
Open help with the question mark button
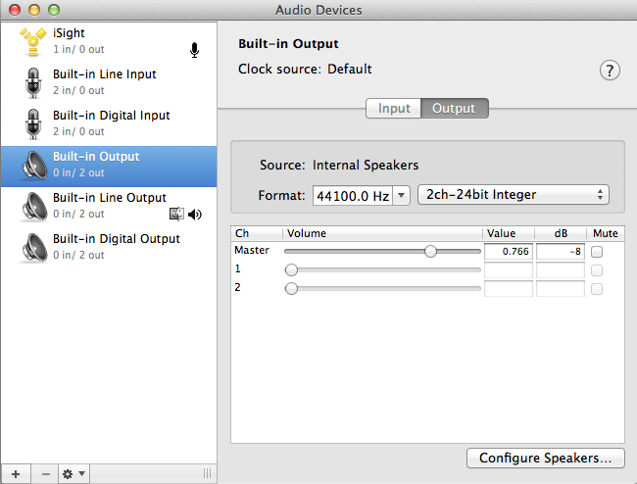(x=610, y=71)
